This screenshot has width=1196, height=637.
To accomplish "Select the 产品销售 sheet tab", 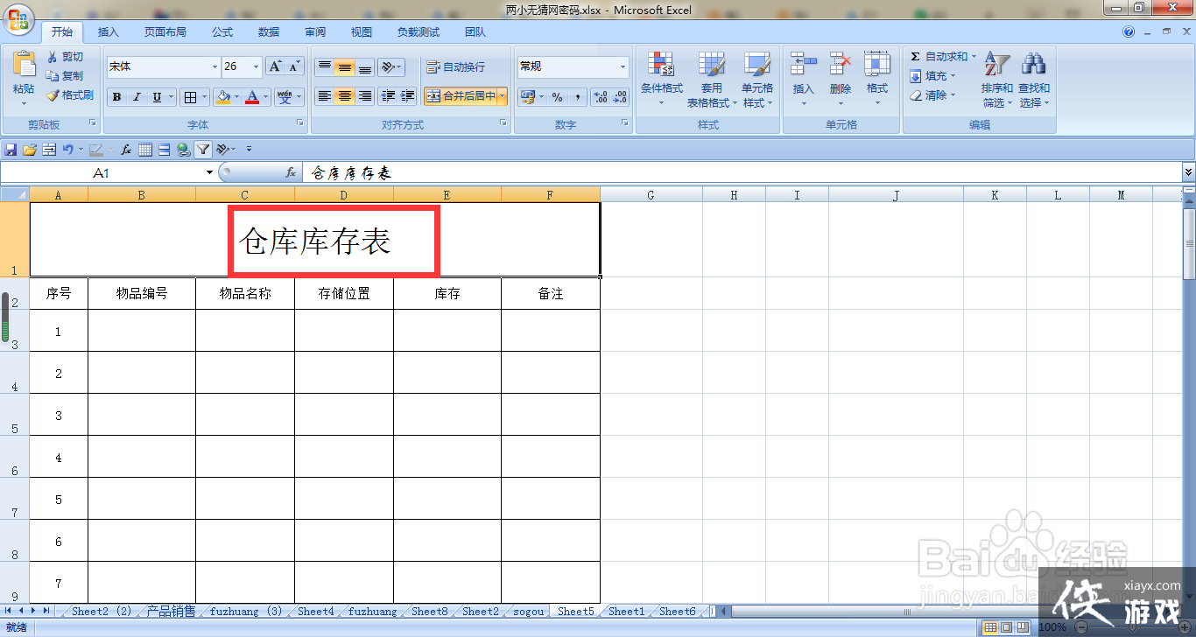I will coord(171,612).
